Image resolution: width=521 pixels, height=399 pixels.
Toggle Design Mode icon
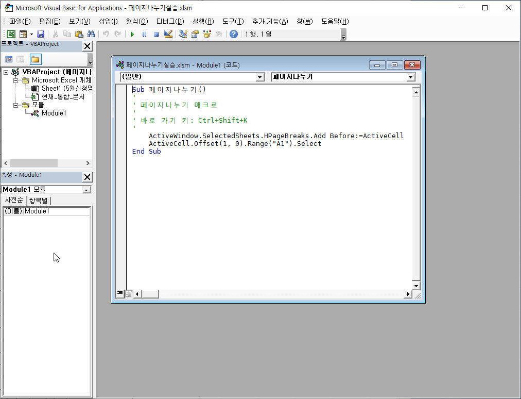click(x=168, y=34)
